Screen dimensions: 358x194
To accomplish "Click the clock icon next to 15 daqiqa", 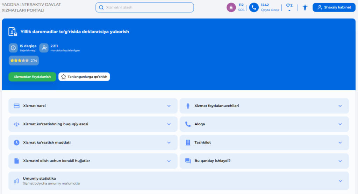I will tap(13, 48).
